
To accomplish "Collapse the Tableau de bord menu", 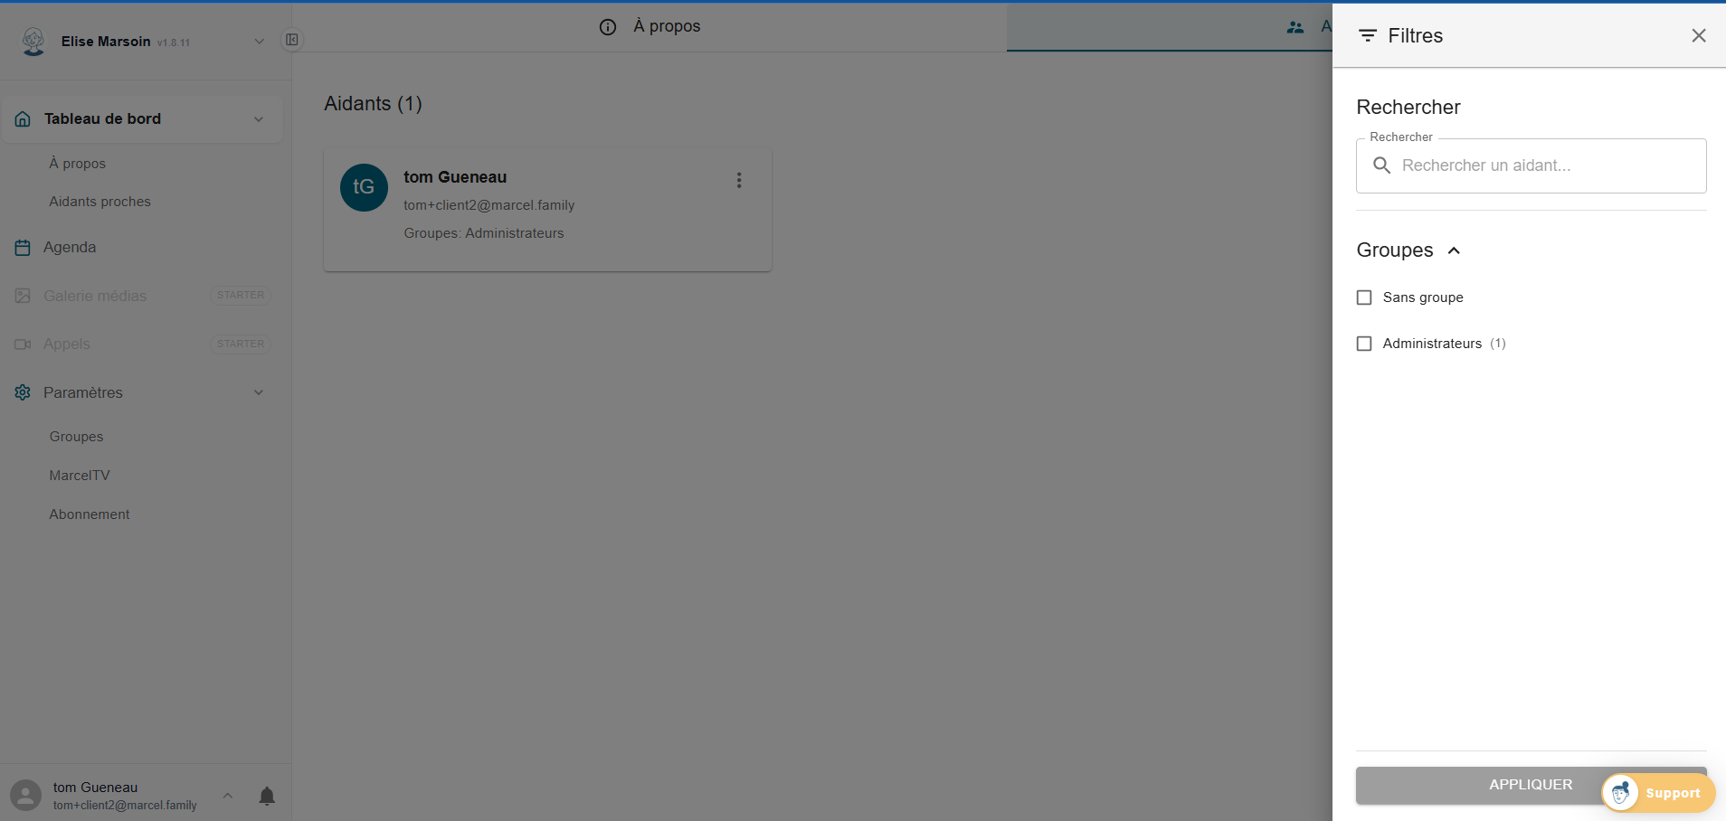I will (259, 119).
